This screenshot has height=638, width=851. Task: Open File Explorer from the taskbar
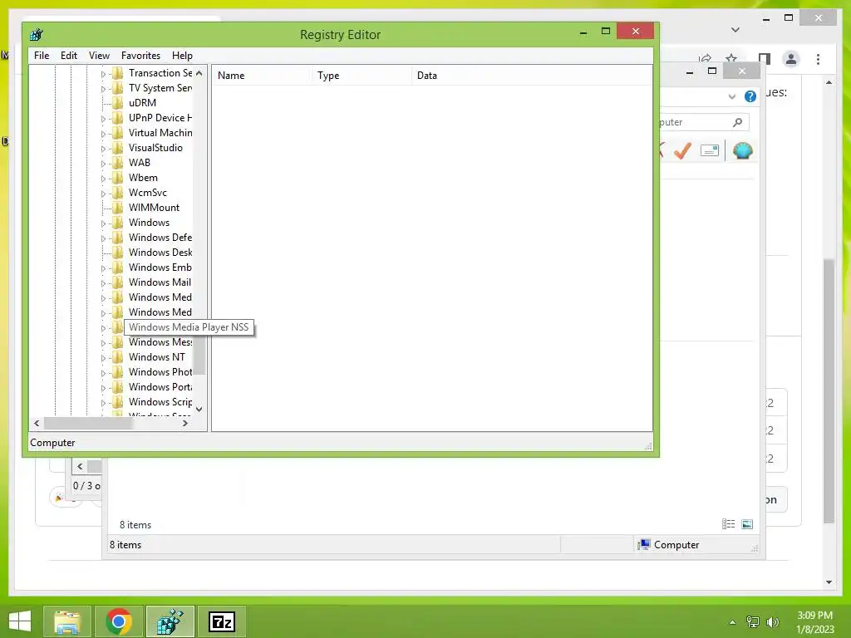(x=67, y=621)
